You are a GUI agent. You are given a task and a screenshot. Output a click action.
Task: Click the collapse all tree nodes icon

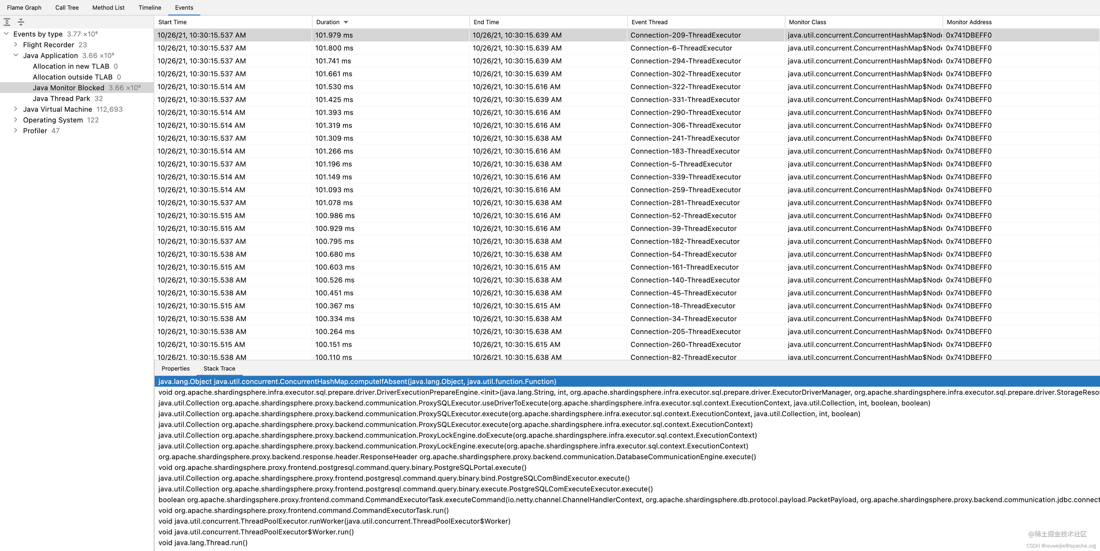[x=21, y=21]
